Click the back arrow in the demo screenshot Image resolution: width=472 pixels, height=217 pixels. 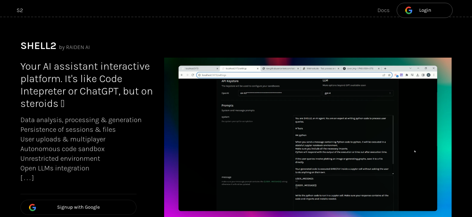182,75
